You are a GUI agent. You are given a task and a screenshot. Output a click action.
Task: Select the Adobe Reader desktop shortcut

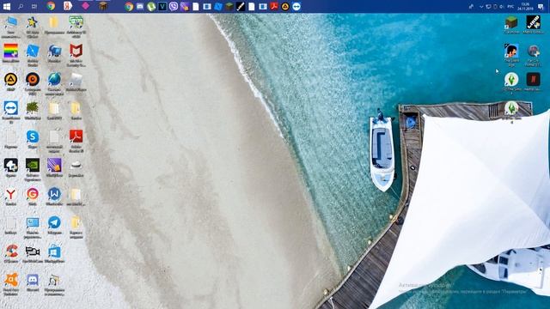(76, 141)
